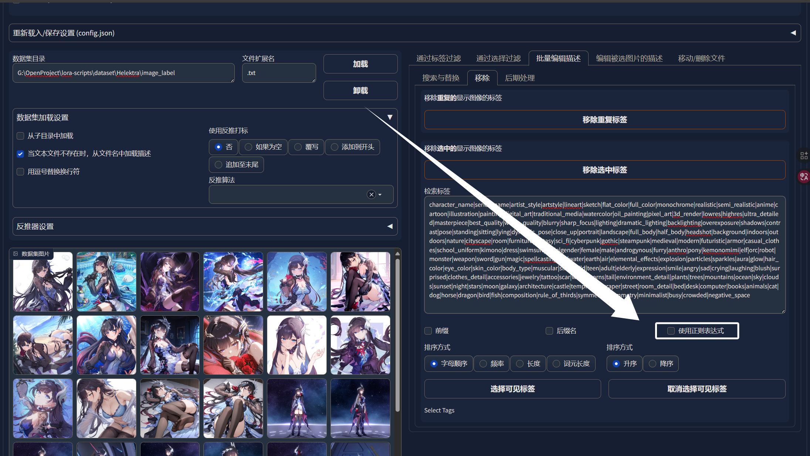The width and height of the screenshot is (810, 456).
Task: Switch to the 编辑被选图片的描述 tab
Action: click(629, 58)
